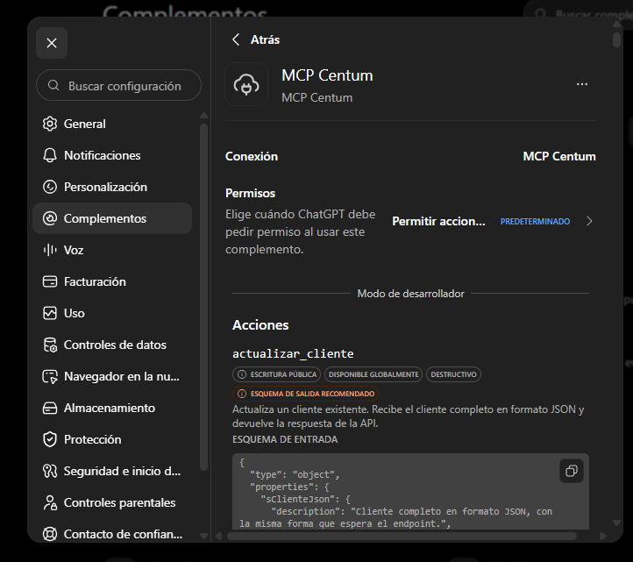
Task: Click the PREDETERMINADO label
Action: coord(535,221)
